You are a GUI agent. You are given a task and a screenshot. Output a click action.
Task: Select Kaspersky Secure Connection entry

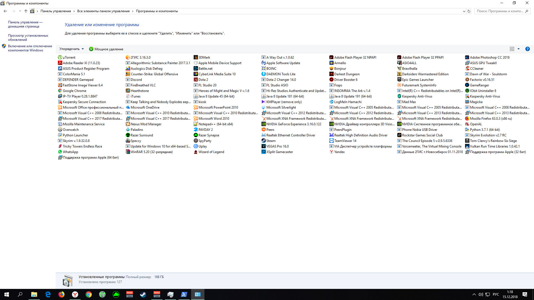click(x=82, y=102)
